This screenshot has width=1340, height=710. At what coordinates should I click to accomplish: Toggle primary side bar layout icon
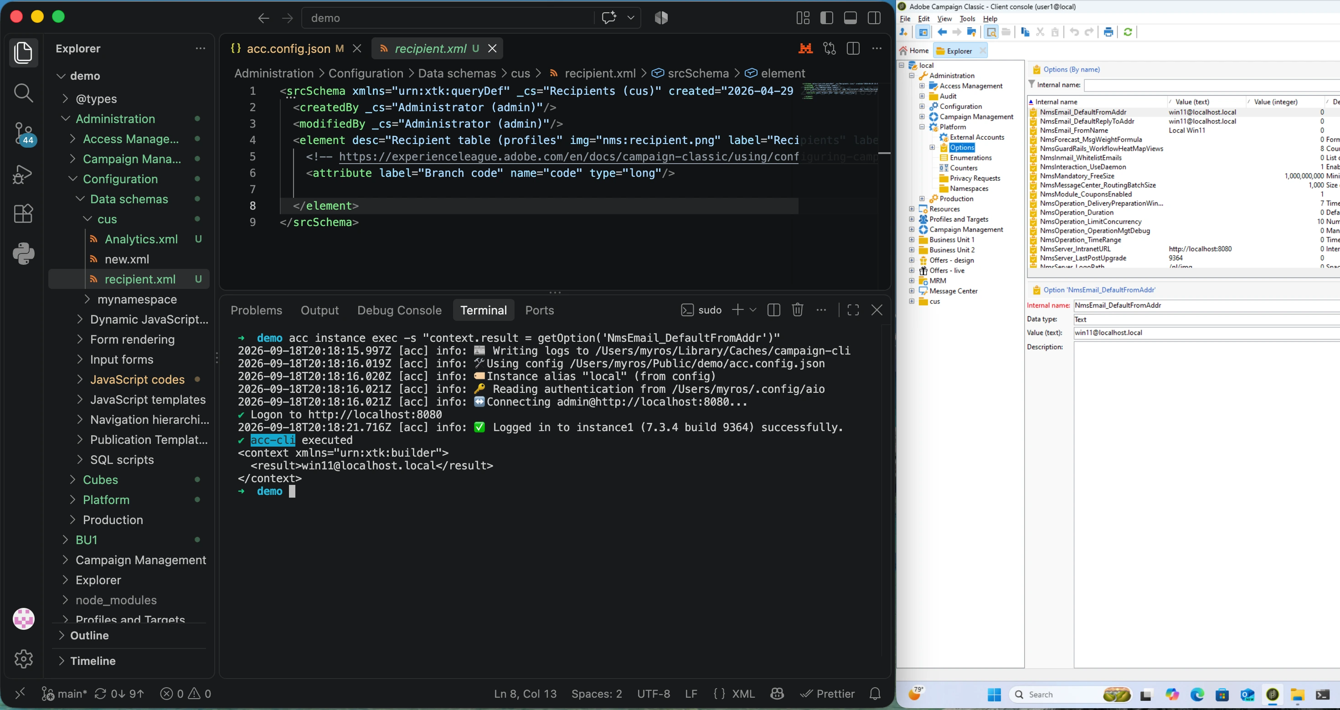(x=827, y=18)
